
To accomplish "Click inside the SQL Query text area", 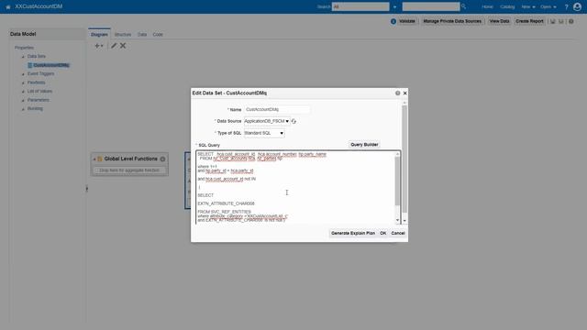I will coord(295,187).
